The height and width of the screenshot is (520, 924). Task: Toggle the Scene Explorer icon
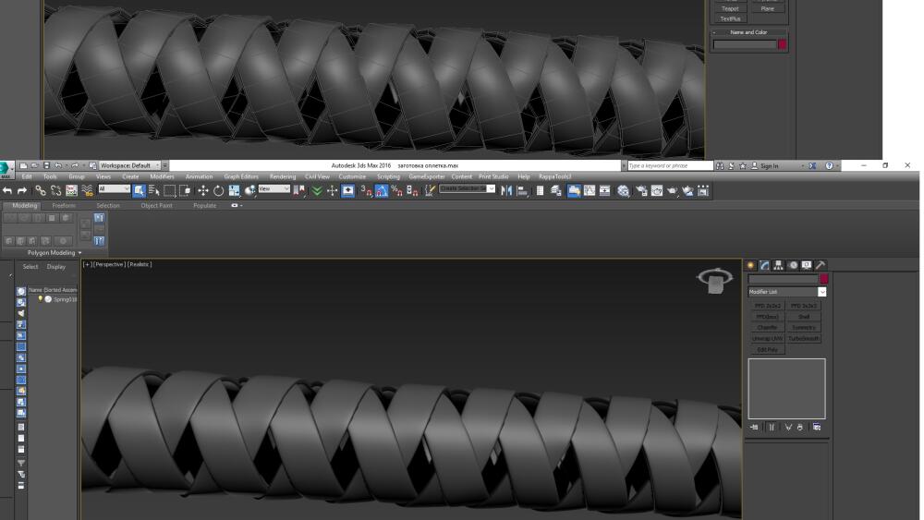[540, 190]
